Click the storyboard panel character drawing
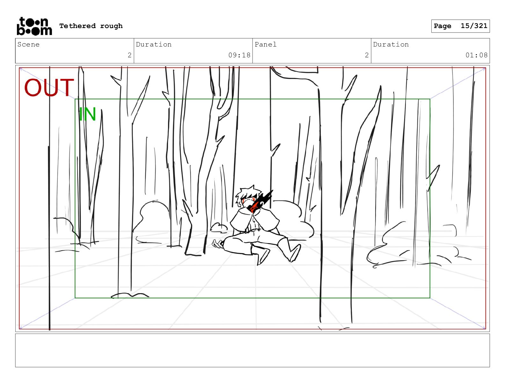505x390 pixels. (x=257, y=225)
